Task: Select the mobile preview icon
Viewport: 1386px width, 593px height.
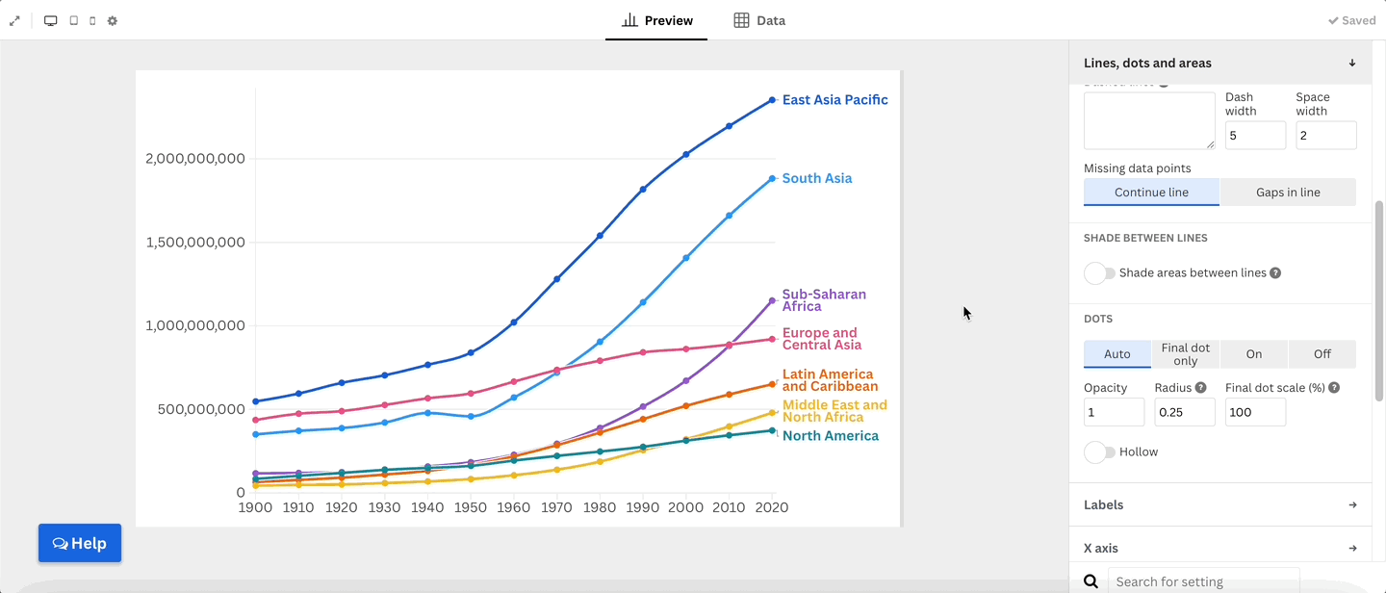Action: pyautogui.click(x=92, y=20)
